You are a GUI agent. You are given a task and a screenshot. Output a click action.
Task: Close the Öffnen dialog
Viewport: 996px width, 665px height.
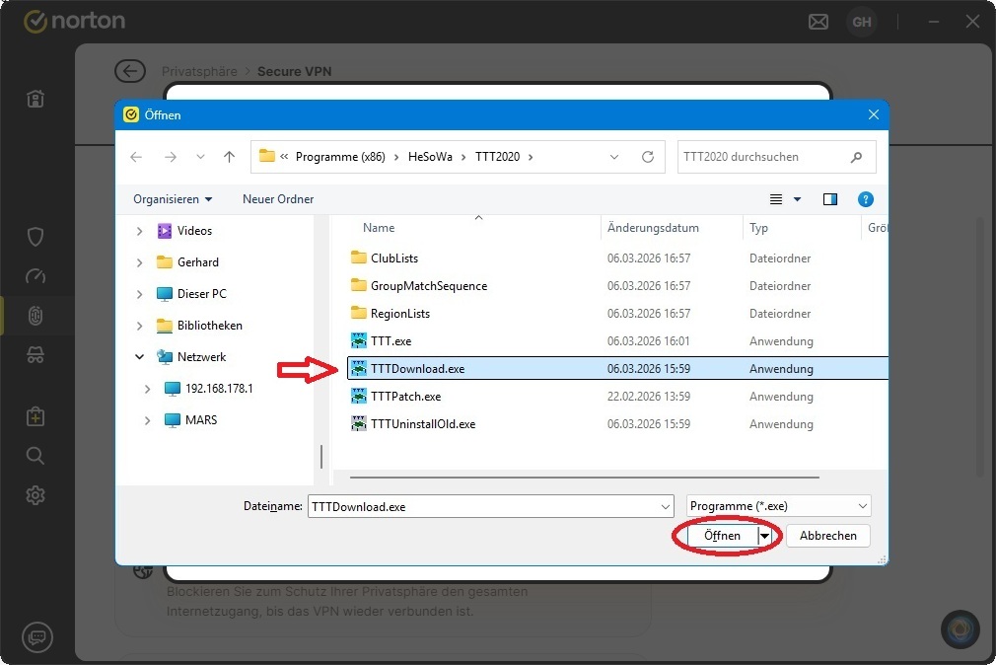click(x=874, y=114)
